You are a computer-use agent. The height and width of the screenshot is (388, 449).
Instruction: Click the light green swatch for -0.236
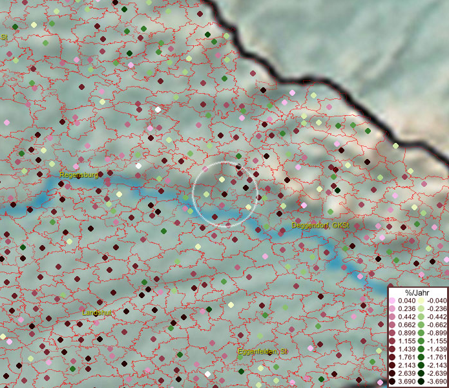click(x=421, y=308)
